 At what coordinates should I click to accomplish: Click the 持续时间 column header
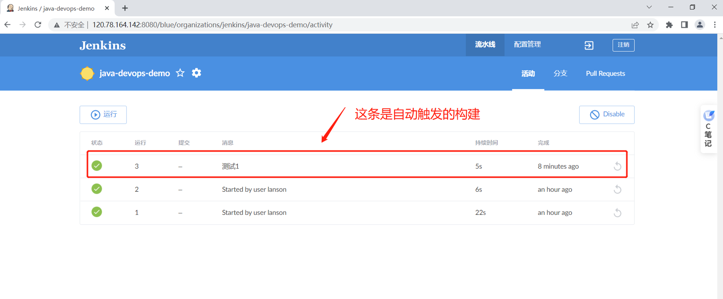486,143
